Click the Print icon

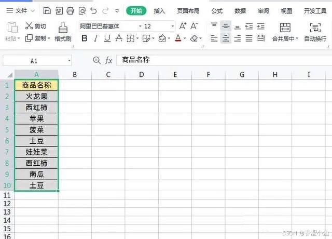71,10
